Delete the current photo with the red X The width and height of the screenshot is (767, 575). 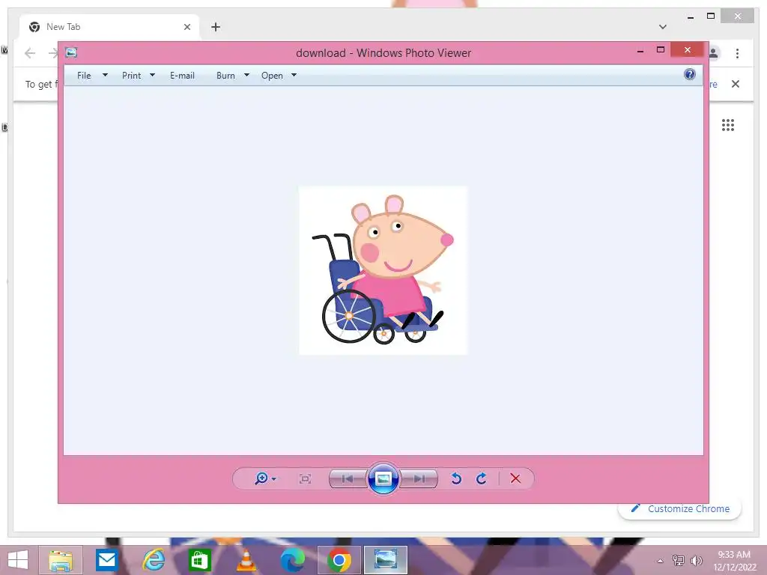(x=515, y=478)
